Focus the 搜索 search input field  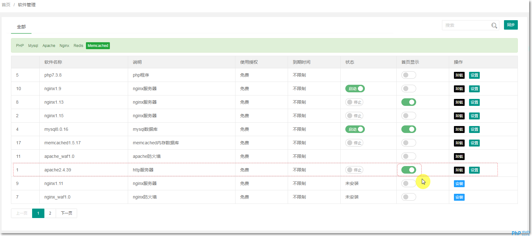click(466, 26)
